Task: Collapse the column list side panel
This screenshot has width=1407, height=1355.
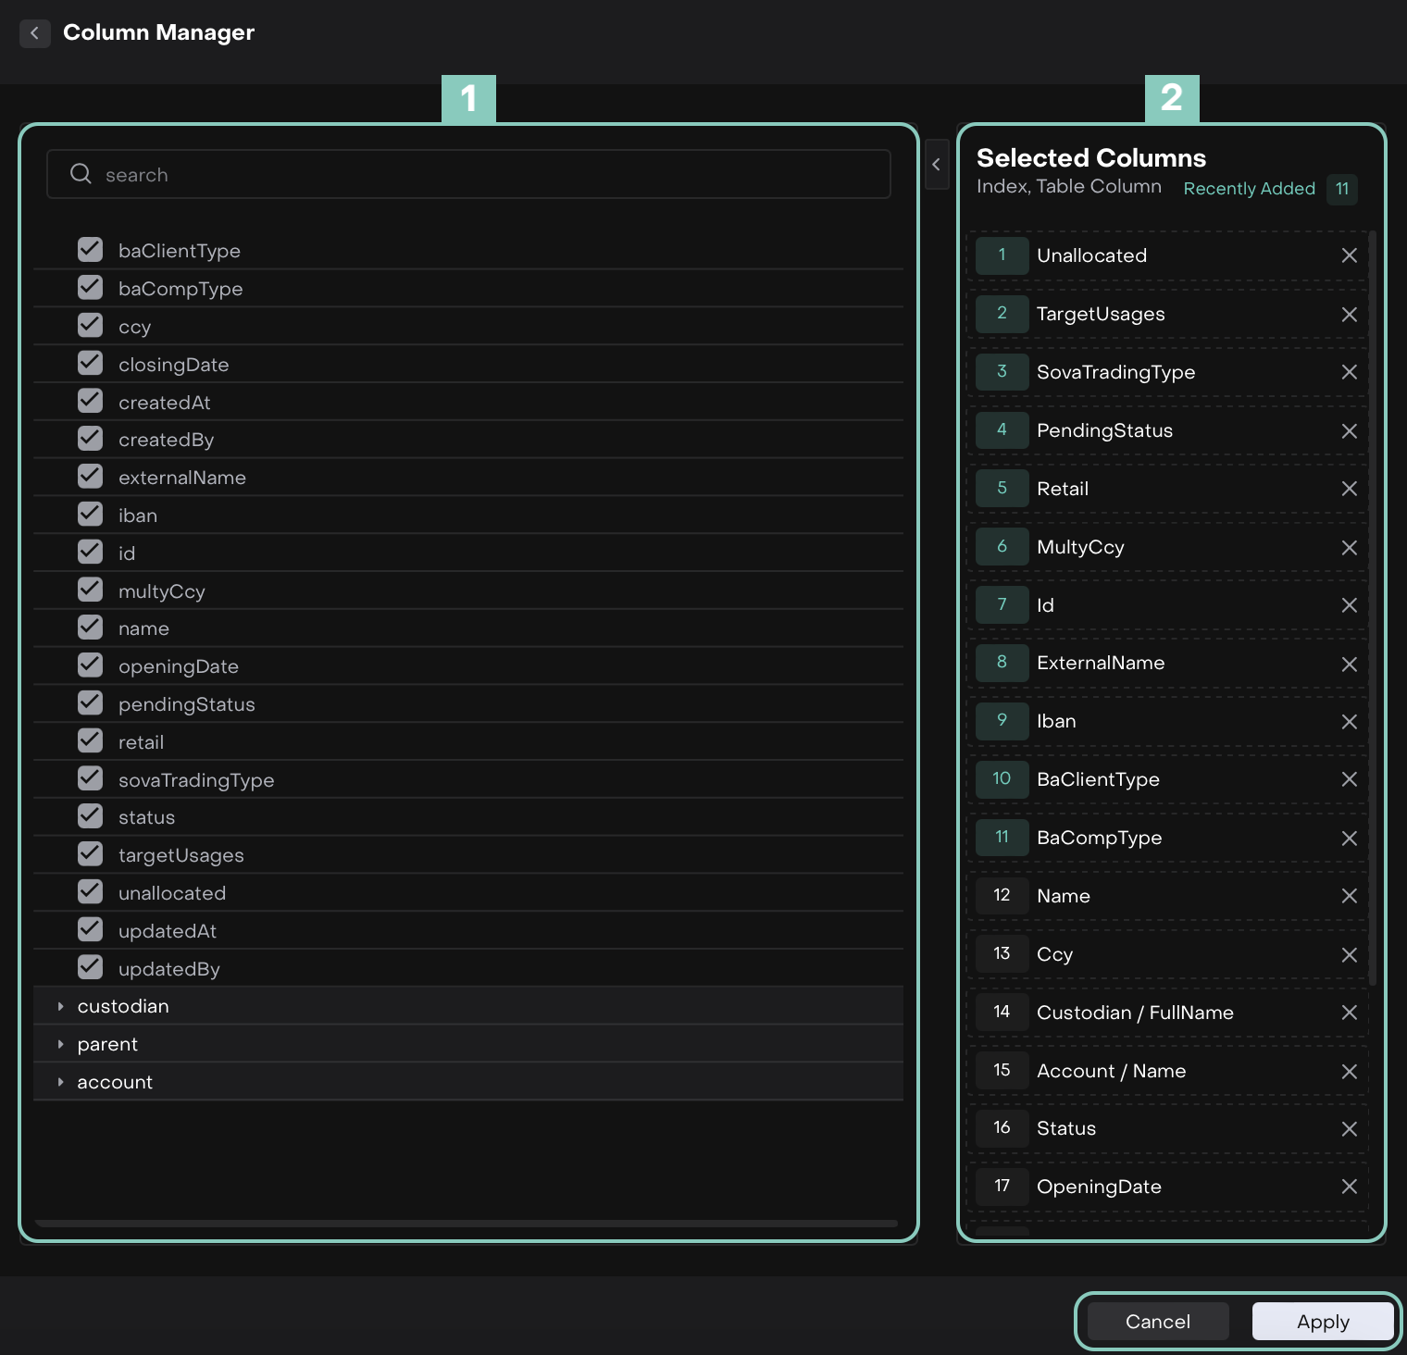Action: (x=937, y=165)
